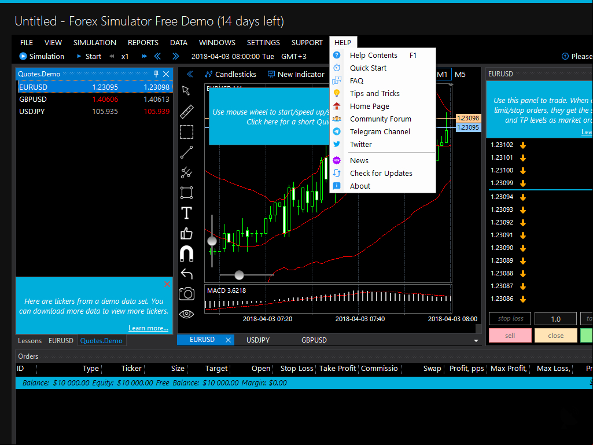593x445 pixels.
Task: Click New Indicator button
Action: pyautogui.click(x=296, y=74)
